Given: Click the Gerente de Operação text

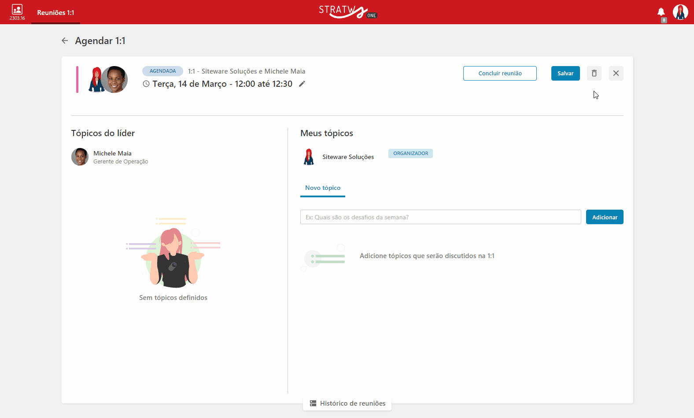Looking at the screenshot, I should (121, 162).
